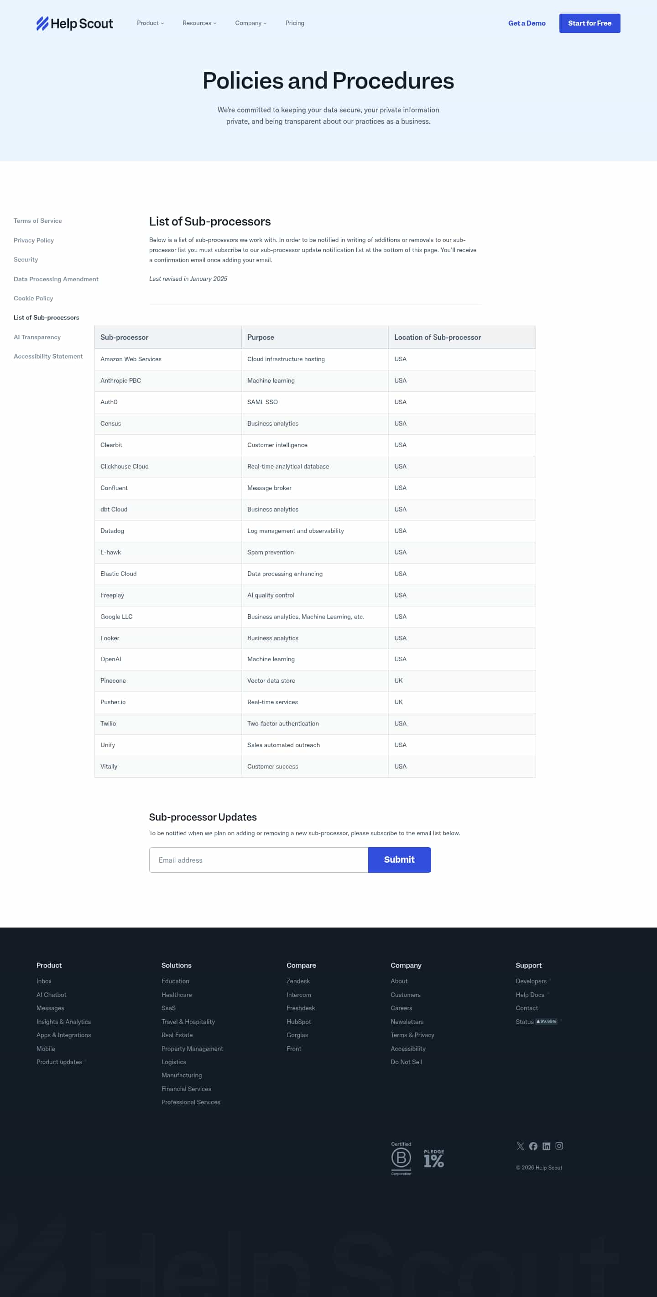Select Pricing in the top navigation
Screen dimensions: 657x1297
point(294,23)
